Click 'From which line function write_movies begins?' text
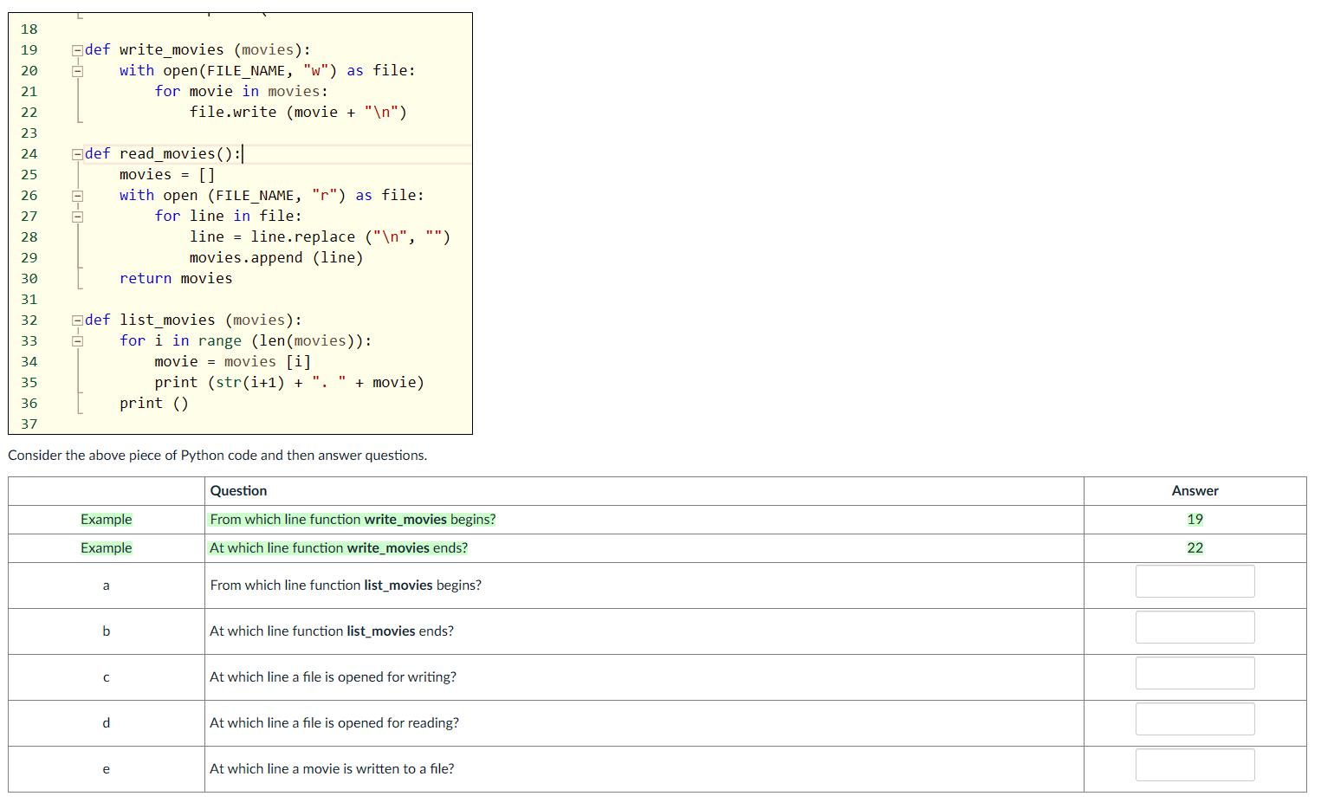The image size is (1321, 809). pos(353,519)
